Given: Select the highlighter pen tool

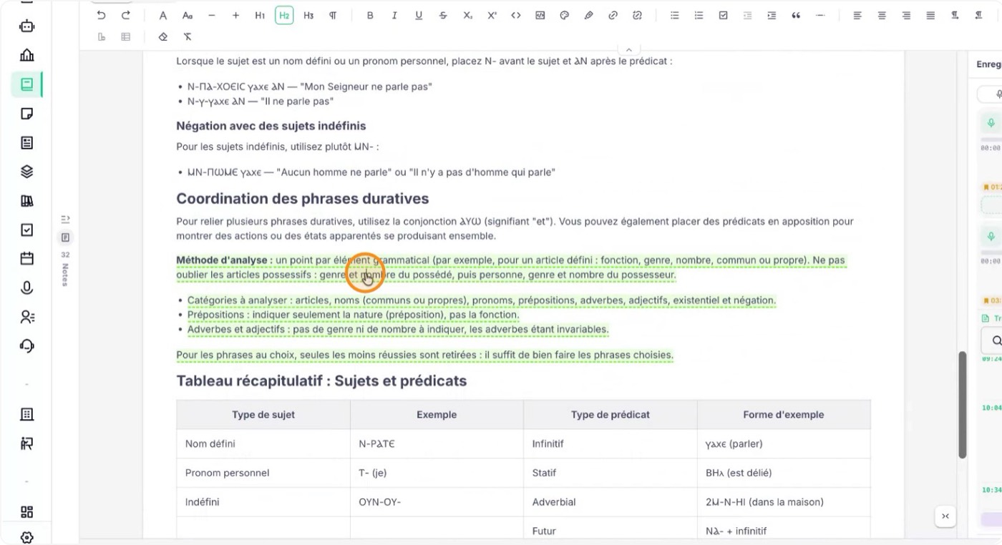Looking at the screenshot, I should click(589, 16).
